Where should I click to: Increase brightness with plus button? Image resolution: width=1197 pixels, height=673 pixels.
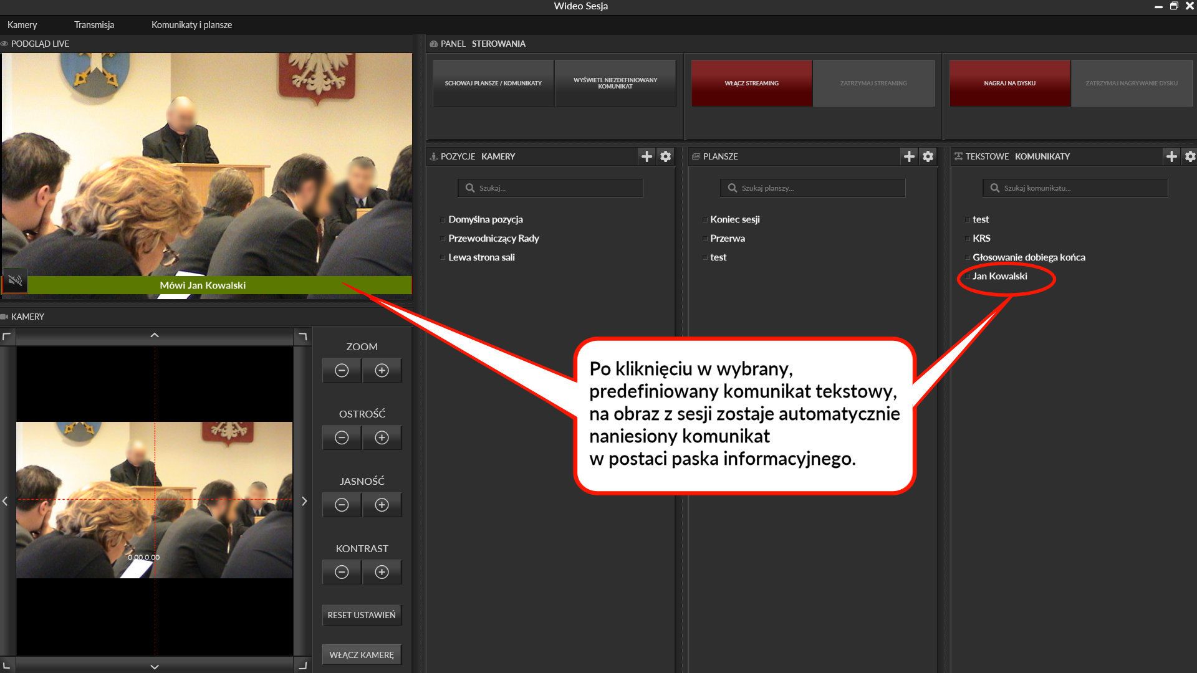coord(382,505)
